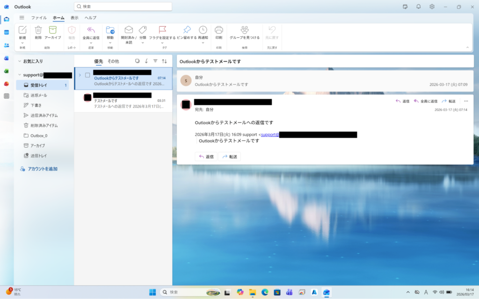Open グループを見つける (Find groups) icon
479x299 pixels.
click(x=244, y=30)
